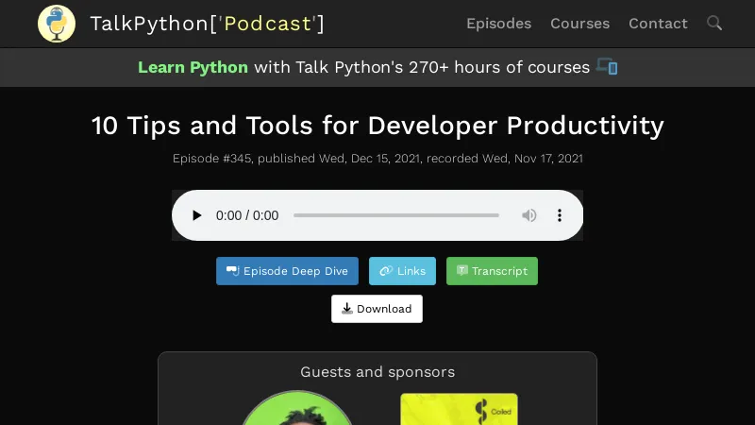Click the 0:00 / 0:00 time display
The image size is (755, 425).
[247, 215]
